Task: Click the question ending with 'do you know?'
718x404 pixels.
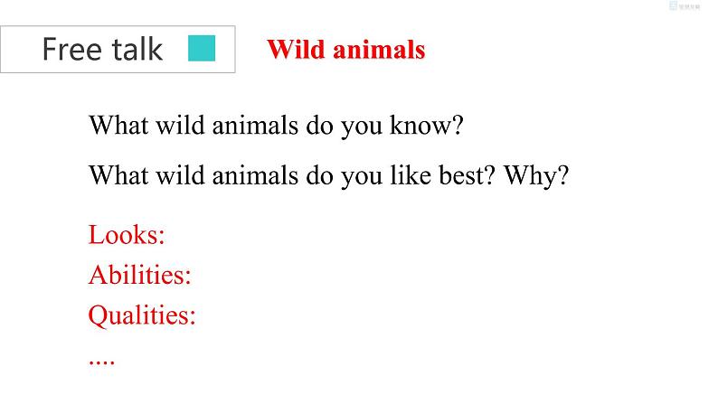Action: tap(276, 125)
